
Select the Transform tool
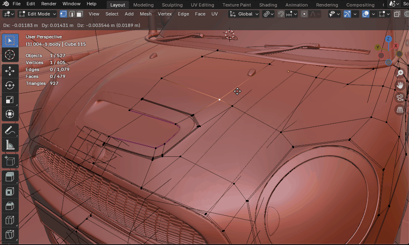(10, 114)
